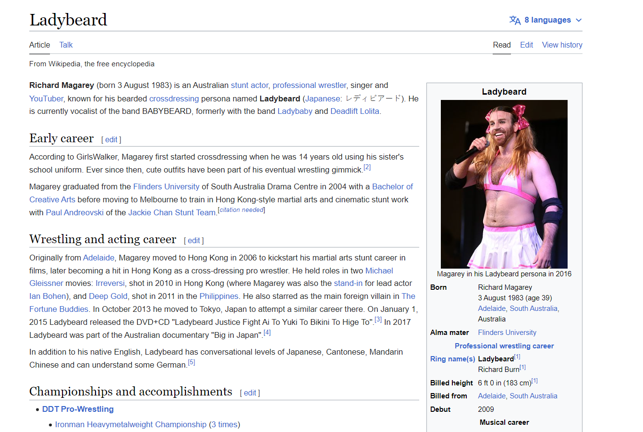
Task: Click the 3 times link
Action: [224, 424]
